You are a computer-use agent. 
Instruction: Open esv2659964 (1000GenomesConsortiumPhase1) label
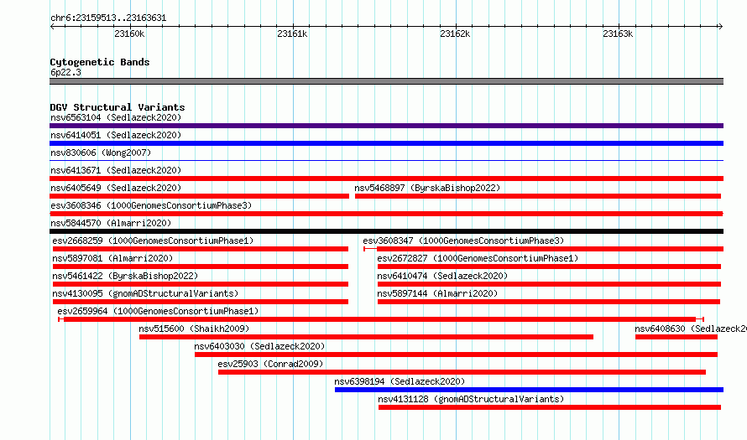click(158, 311)
